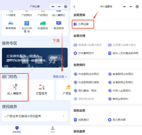Screen dimensions: 142x135
Task: Select the banner carousel page indicator
Action: click(x=35, y=70)
